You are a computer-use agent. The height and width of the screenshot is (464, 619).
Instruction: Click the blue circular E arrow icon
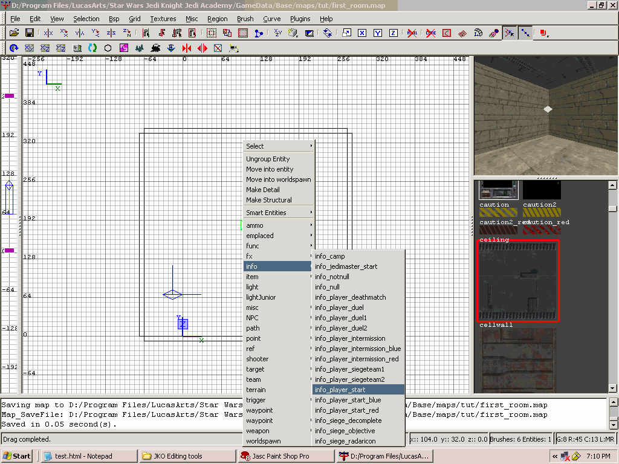(x=14, y=48)
